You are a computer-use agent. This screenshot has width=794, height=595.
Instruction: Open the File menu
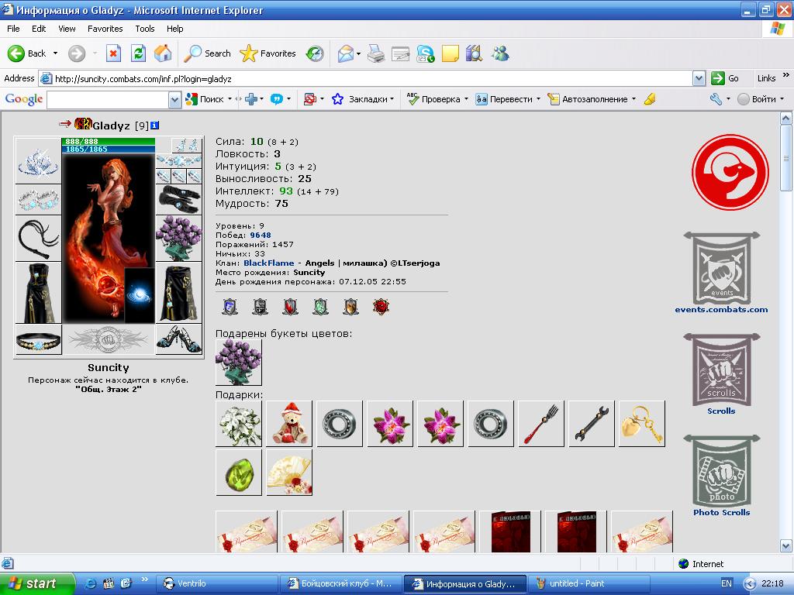click(x=14, y=29)
